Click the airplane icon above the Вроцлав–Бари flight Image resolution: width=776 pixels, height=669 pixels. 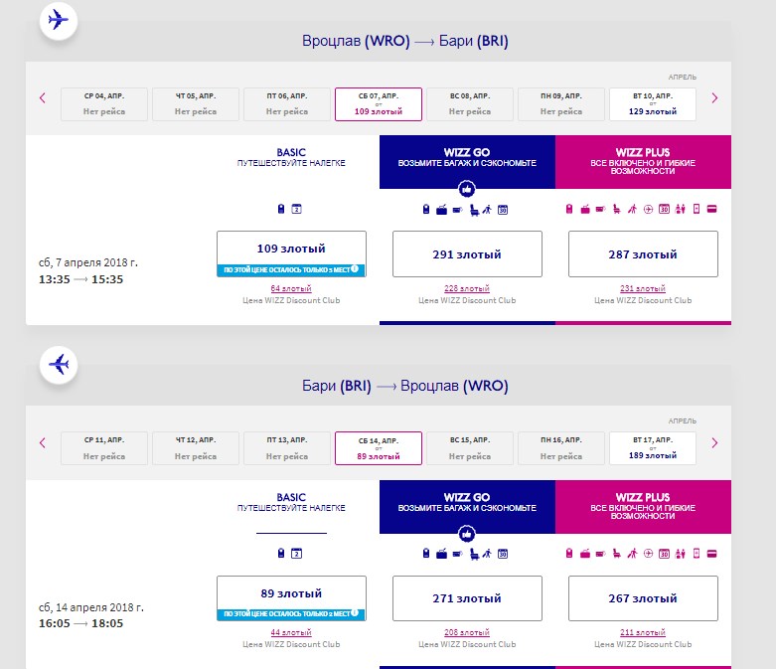point(61,21)
